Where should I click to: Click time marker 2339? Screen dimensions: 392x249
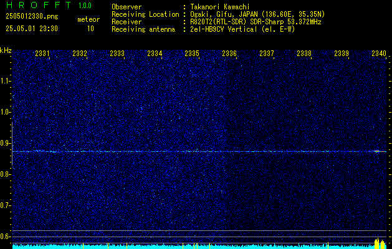[x=342, y=53]
